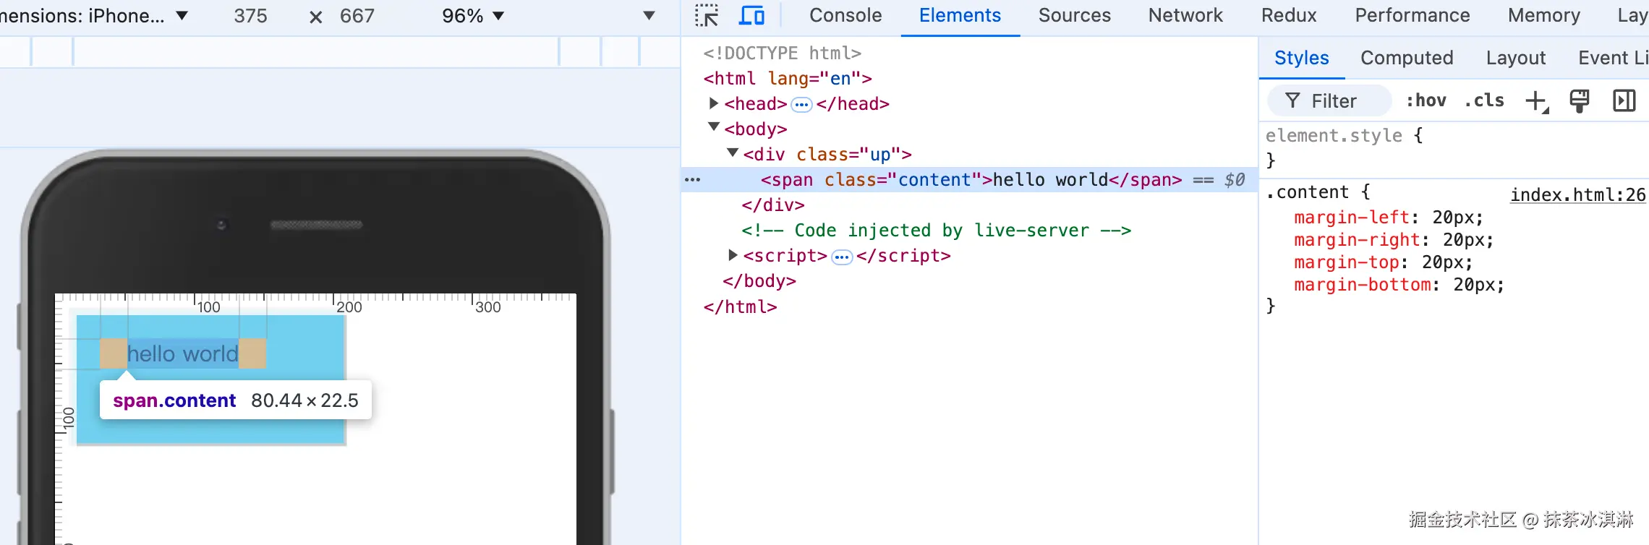Select the closing body tag line
1649x545 pixels.
tap(759, 280)
